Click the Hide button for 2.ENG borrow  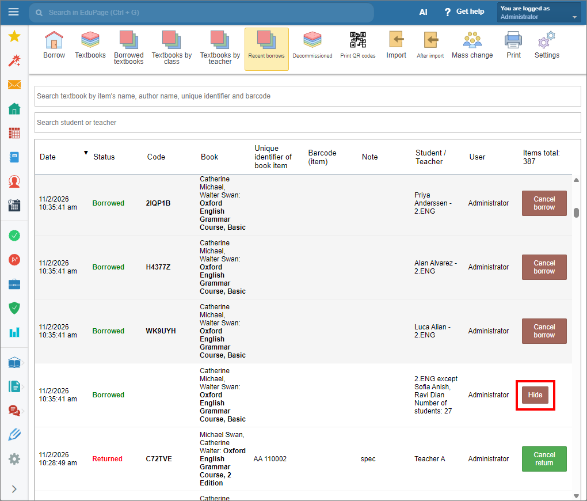535,395
